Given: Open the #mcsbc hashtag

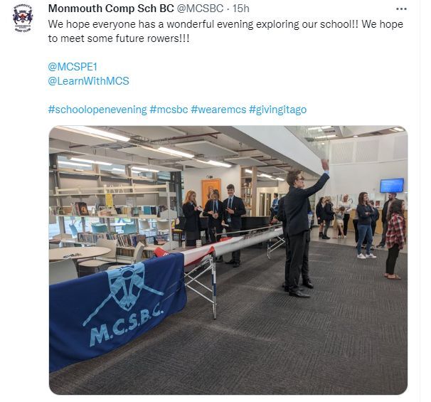Looking at the screenshot, I should pyautogui.click(x=169, y=110).
